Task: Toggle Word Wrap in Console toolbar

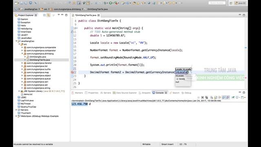Action: [220, 97]
